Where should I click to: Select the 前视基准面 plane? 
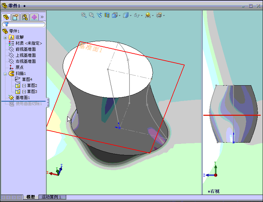coord(25,49)
